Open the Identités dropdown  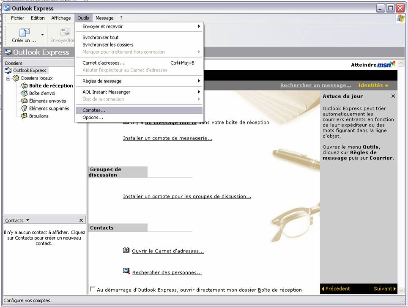[x=373, y=85]
